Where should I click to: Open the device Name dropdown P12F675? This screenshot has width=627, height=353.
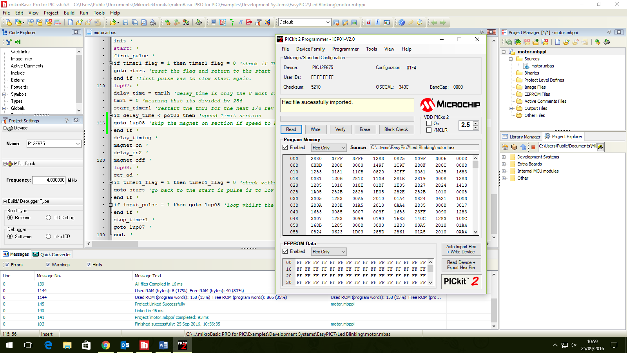(54, 144)
